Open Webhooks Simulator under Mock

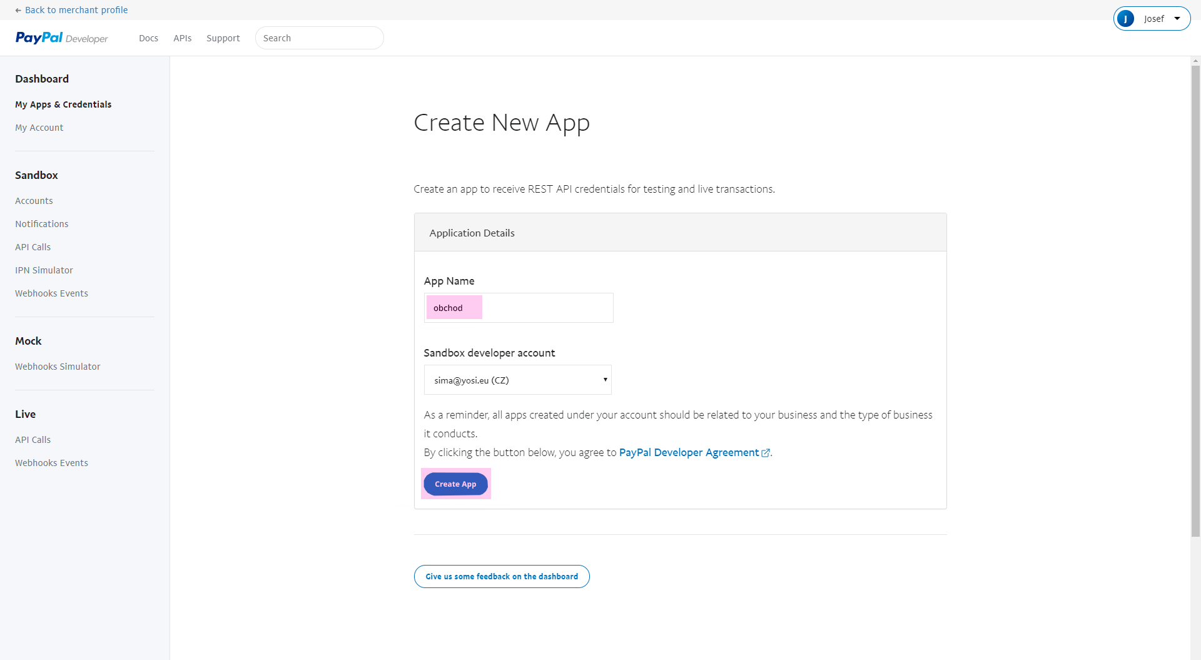(x=58, y=367)
